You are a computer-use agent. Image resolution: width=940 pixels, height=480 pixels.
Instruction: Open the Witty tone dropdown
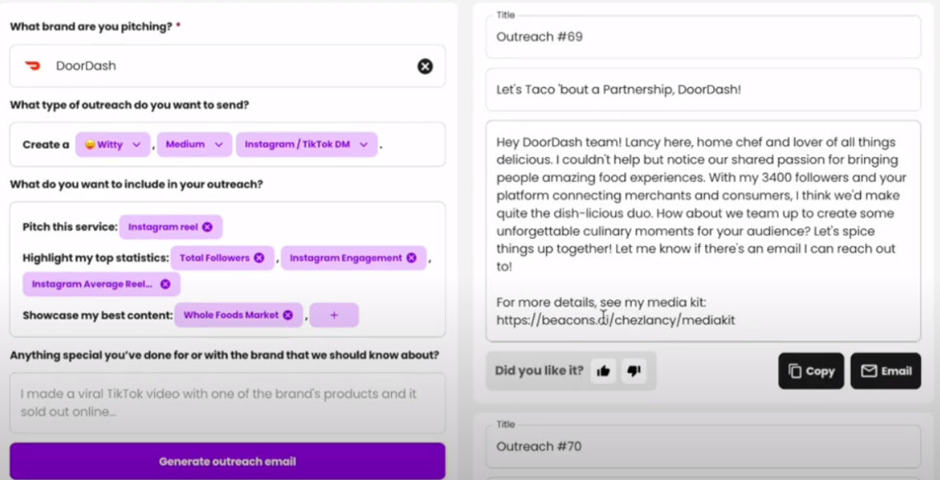point(112,144)
